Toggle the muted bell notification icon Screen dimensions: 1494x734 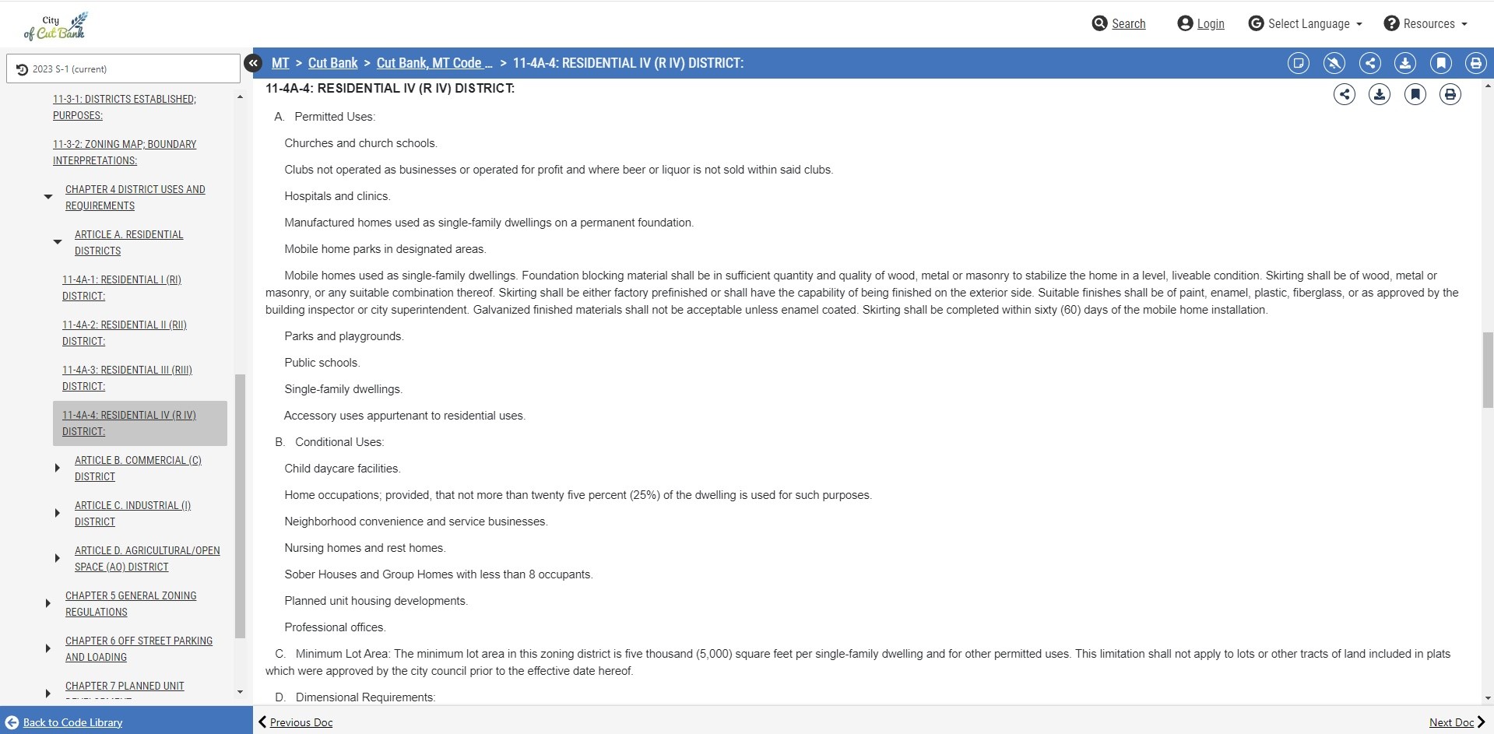coord(1334,63)
